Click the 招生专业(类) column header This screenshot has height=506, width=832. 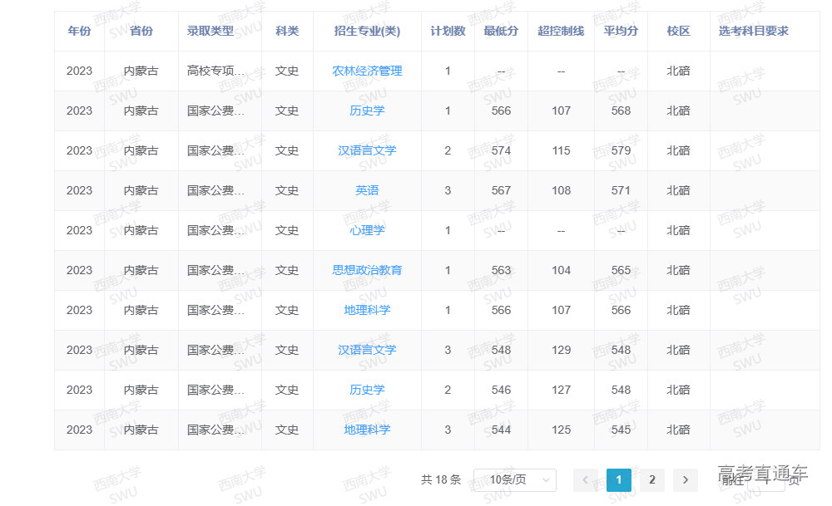[367, 32]
